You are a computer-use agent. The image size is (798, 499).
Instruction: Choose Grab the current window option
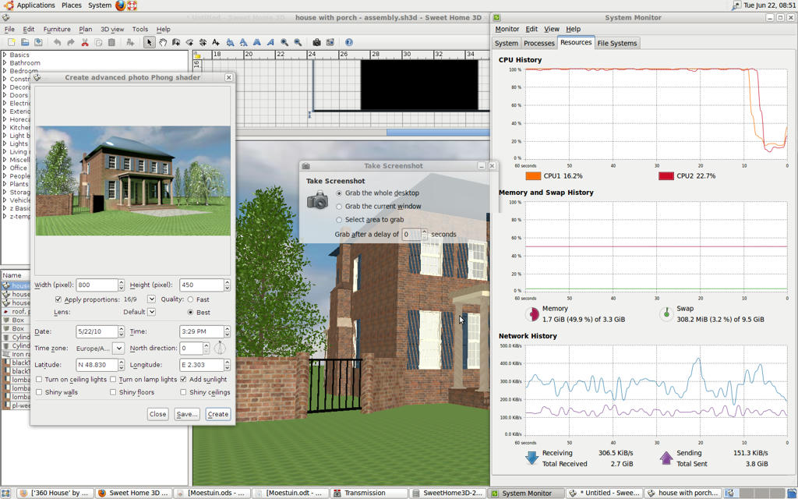(339, 206)
